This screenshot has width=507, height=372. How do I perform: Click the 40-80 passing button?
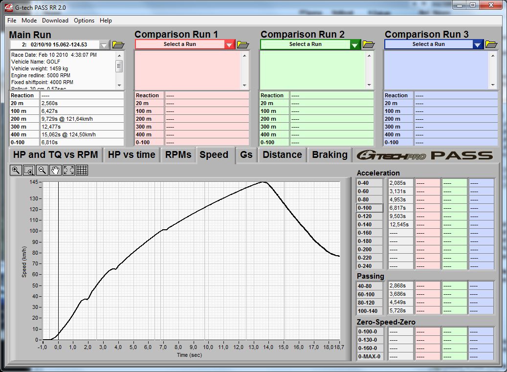tap(370, 286)
